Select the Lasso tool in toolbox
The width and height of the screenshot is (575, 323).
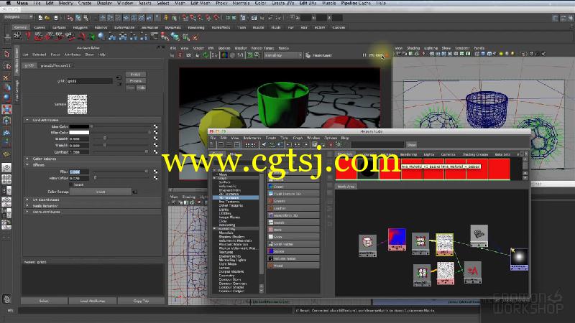(6, 66)
